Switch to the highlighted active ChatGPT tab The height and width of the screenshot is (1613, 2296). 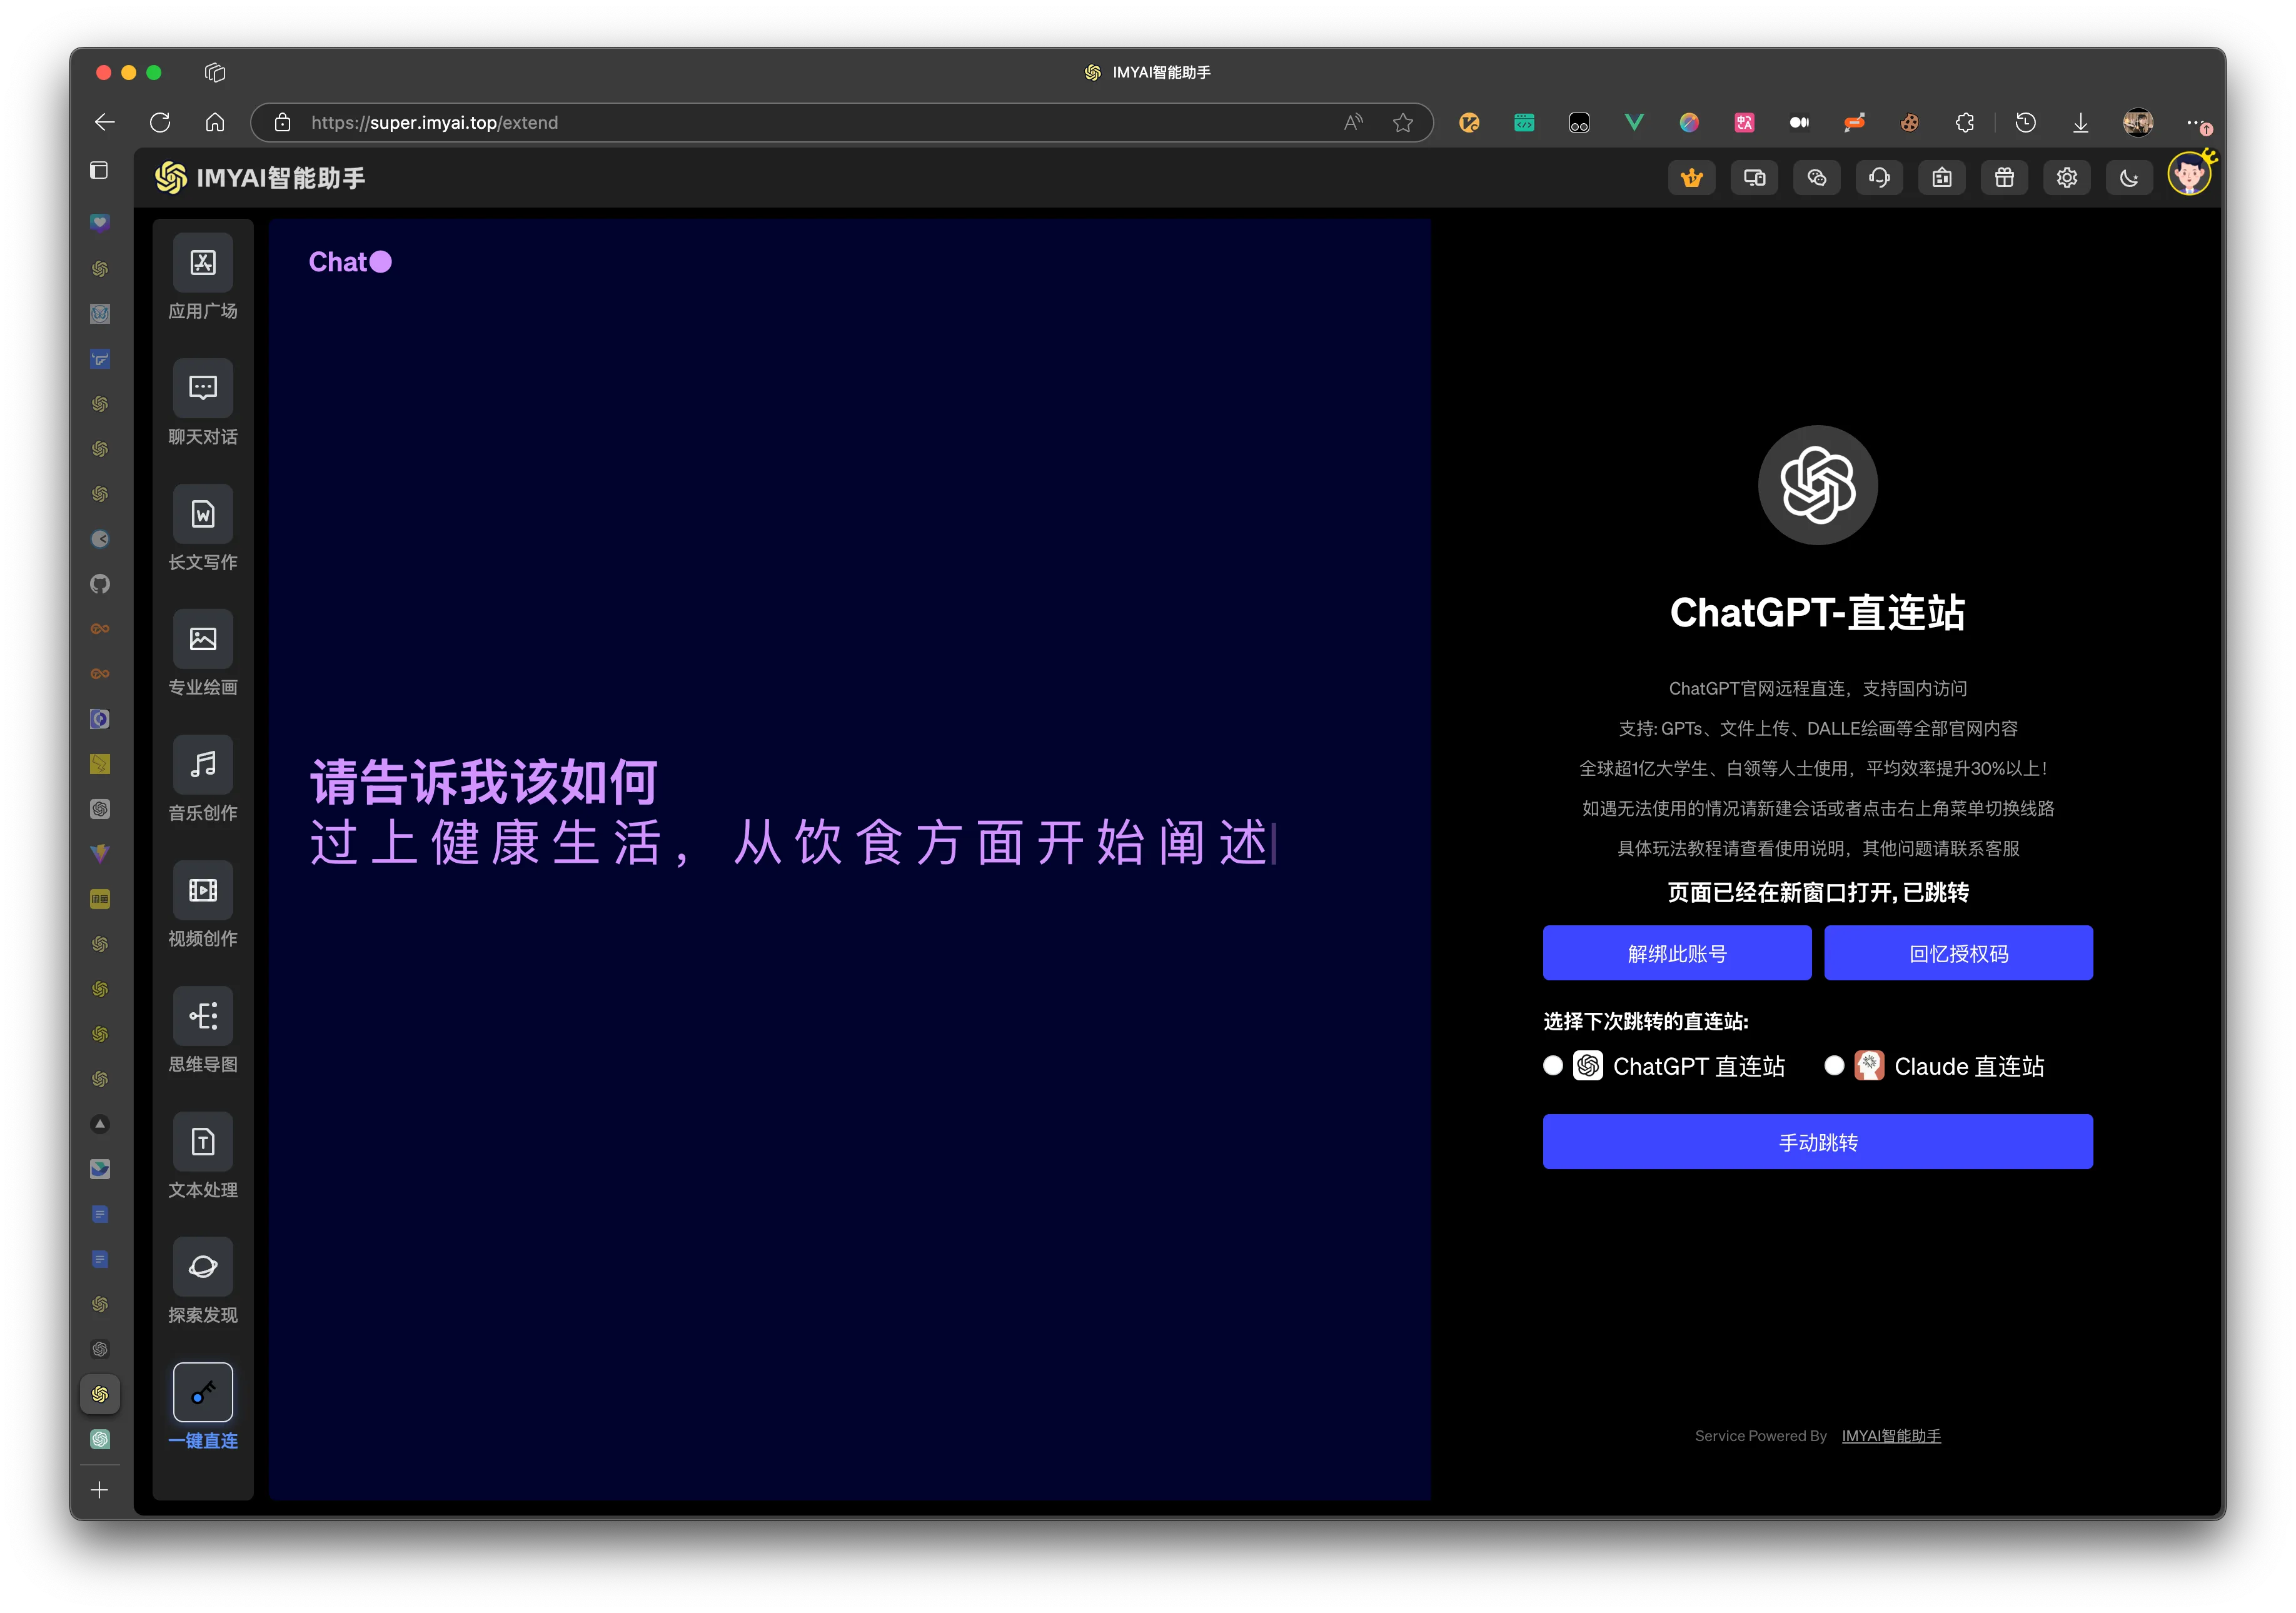100,1394
